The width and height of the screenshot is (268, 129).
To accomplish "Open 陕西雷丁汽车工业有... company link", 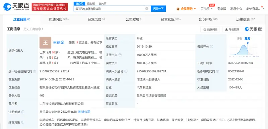I will (x=85, y=63).
